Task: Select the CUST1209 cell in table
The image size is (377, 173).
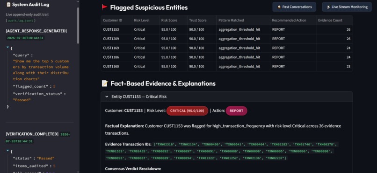Action: pyautogui.click(x=116, y=39)
